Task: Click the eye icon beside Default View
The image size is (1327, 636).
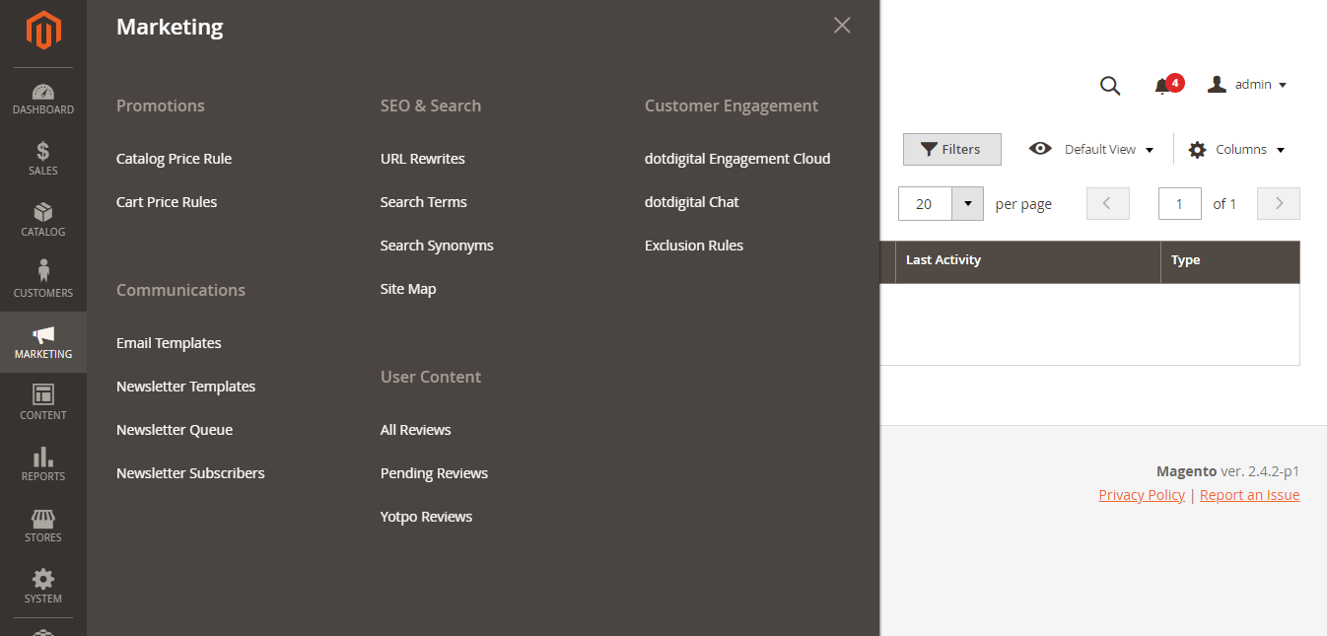Action: pos(1040,149)
